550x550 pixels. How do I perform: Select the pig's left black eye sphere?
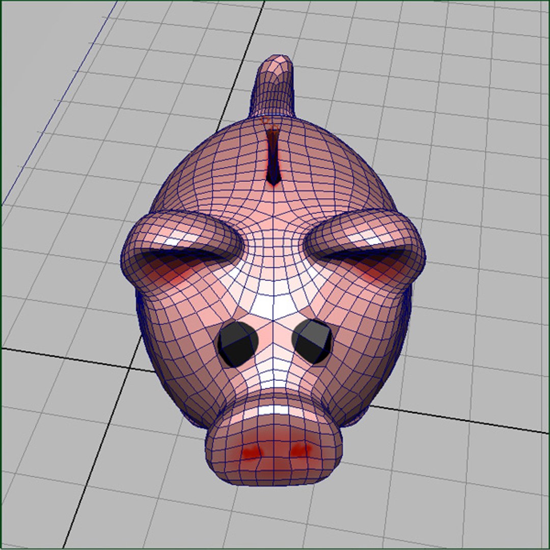(x=238, y=344)
